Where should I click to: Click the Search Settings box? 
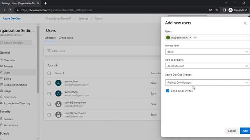click(16, 42)
